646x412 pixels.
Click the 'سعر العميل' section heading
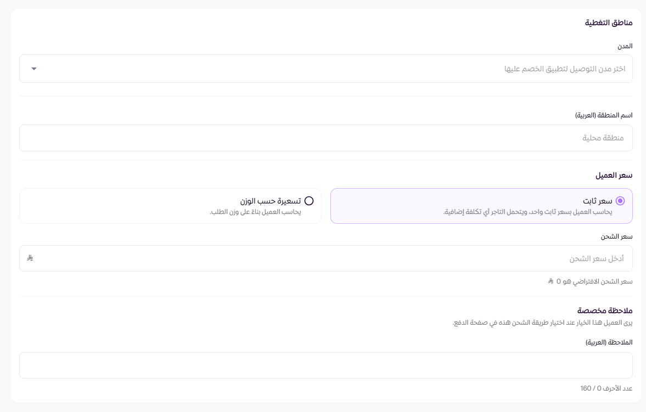(614, 175)
